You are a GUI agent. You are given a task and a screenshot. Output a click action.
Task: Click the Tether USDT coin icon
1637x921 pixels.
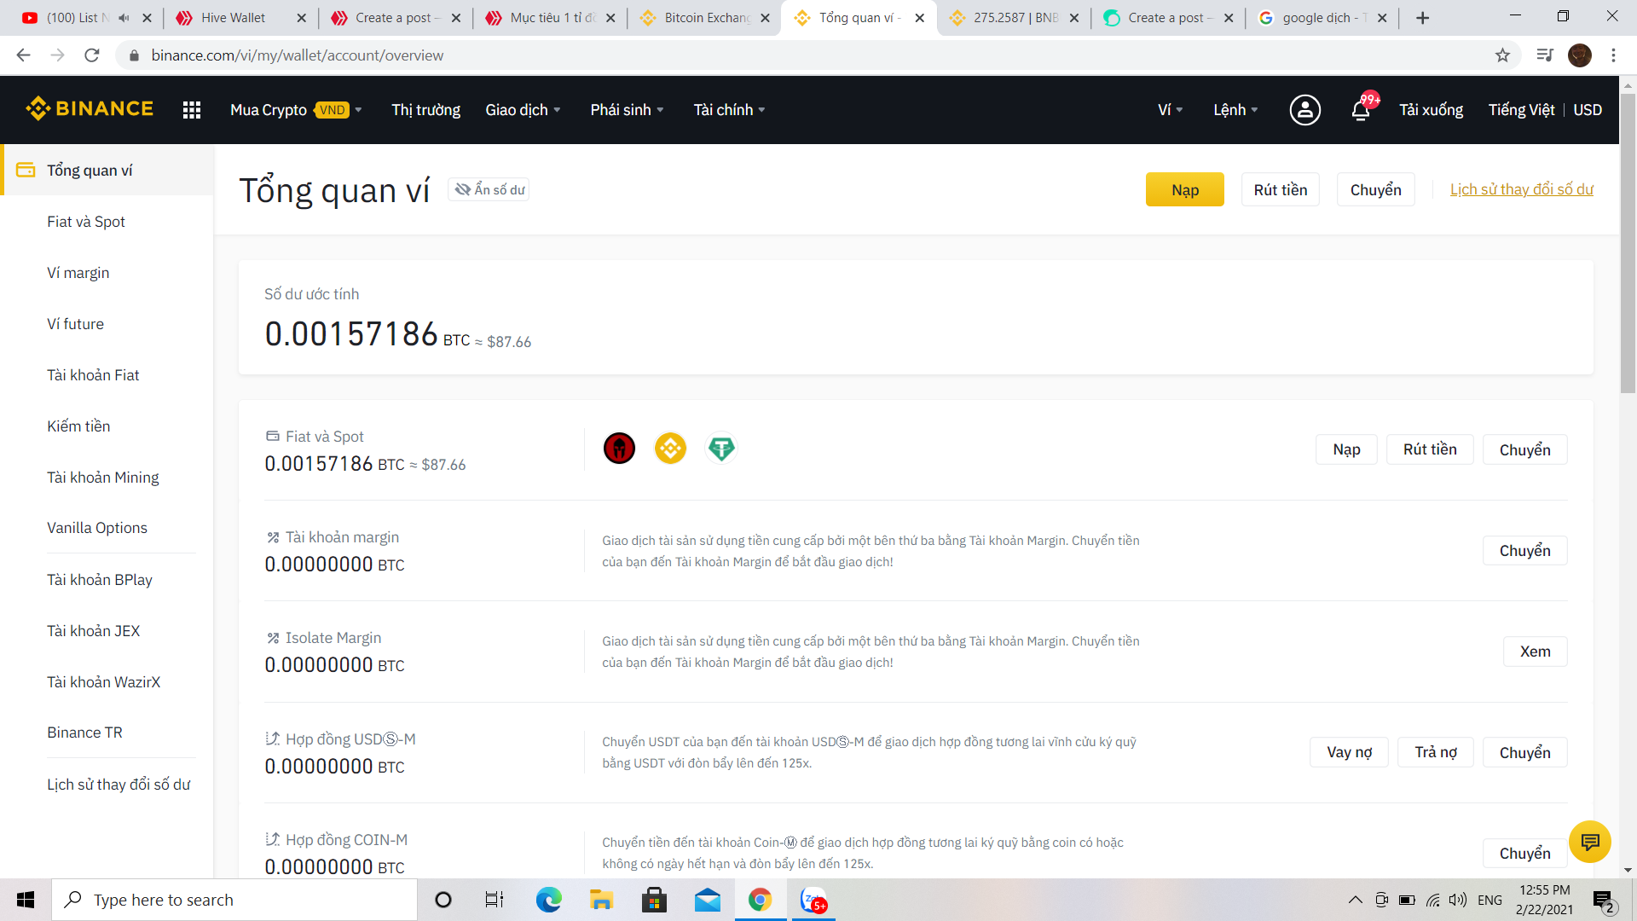(x=721, y=449)
